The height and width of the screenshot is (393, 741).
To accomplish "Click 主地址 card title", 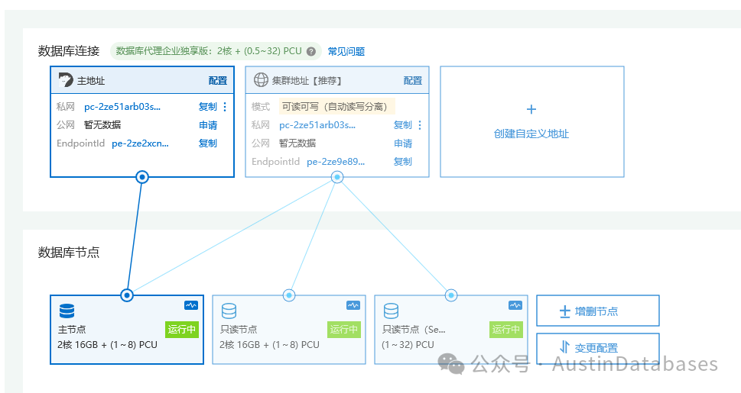I will point(91,81).
